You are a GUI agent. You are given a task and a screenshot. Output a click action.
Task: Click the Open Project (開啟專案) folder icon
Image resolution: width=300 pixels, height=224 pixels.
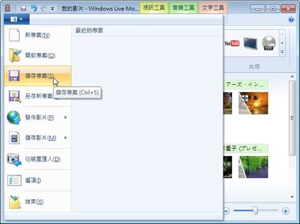click(x=15, y=55)
